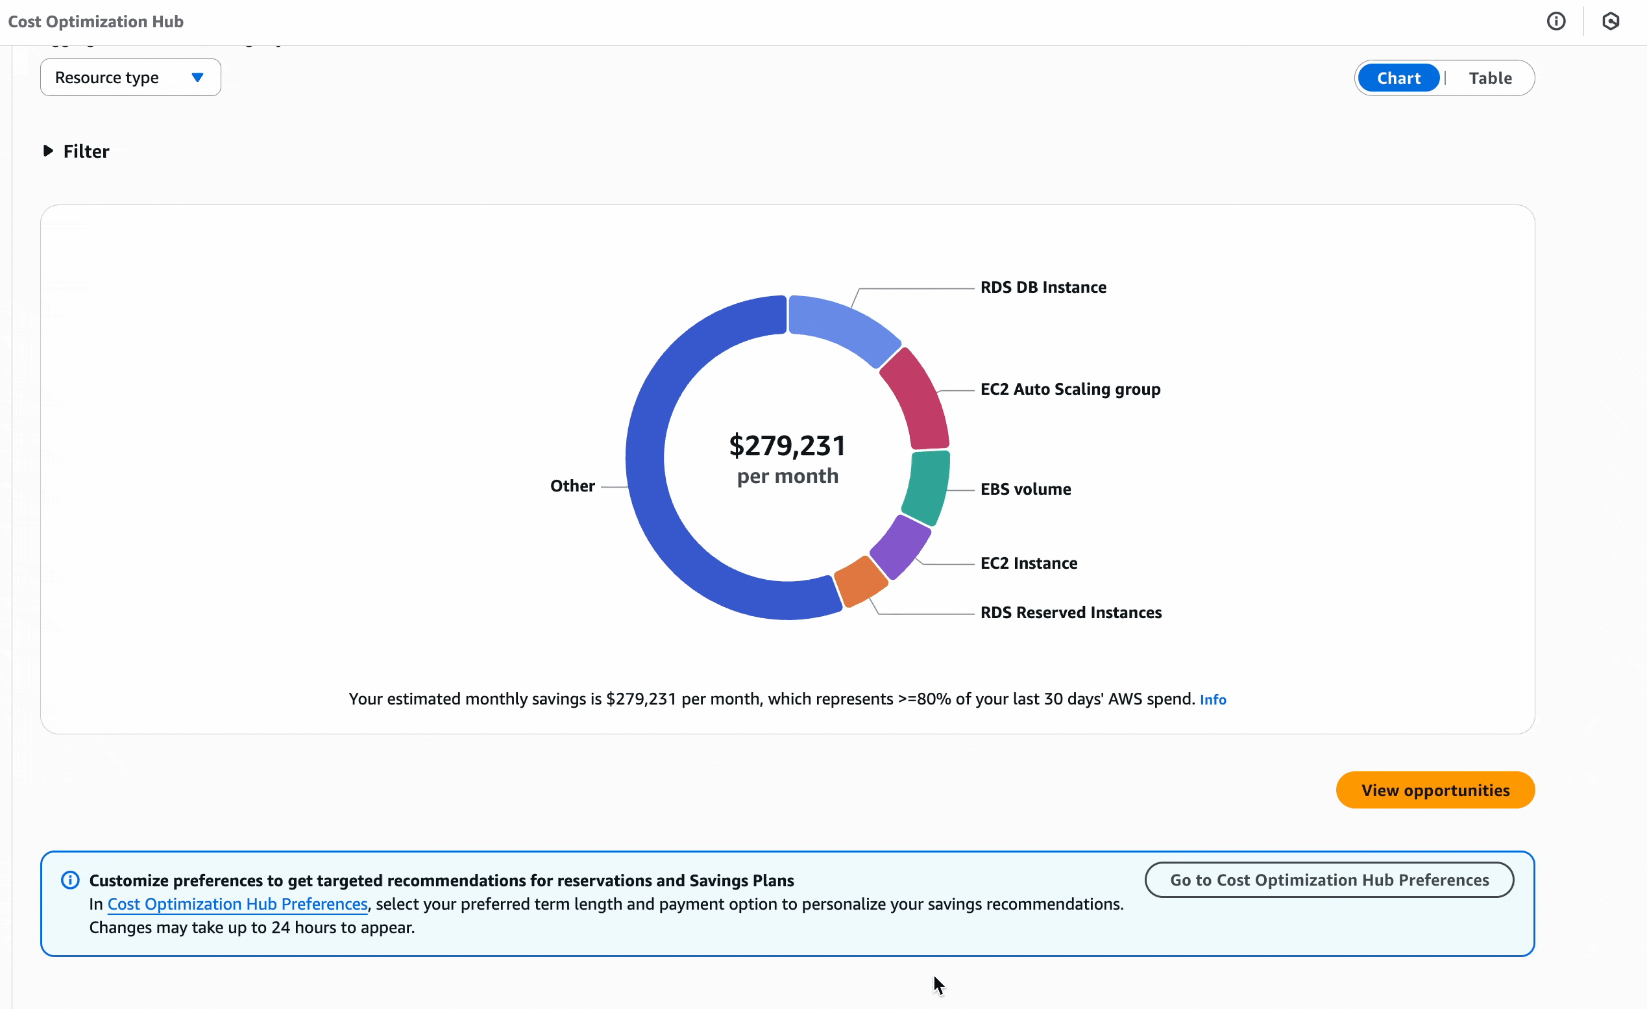Switch to Table view
This screenshot has width=1647, height=1009.
point(1490,78)
